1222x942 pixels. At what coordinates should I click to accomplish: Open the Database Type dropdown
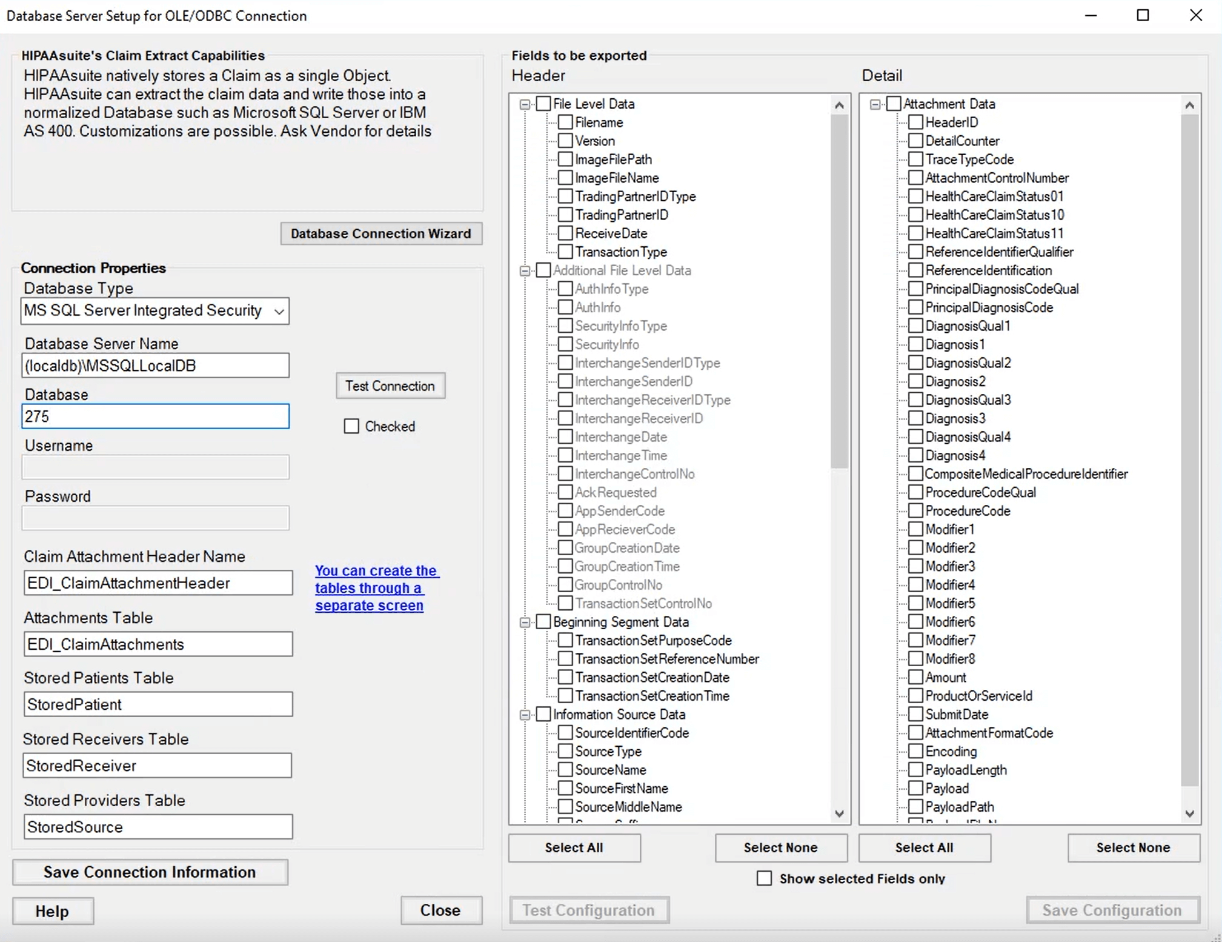(278, 311)
